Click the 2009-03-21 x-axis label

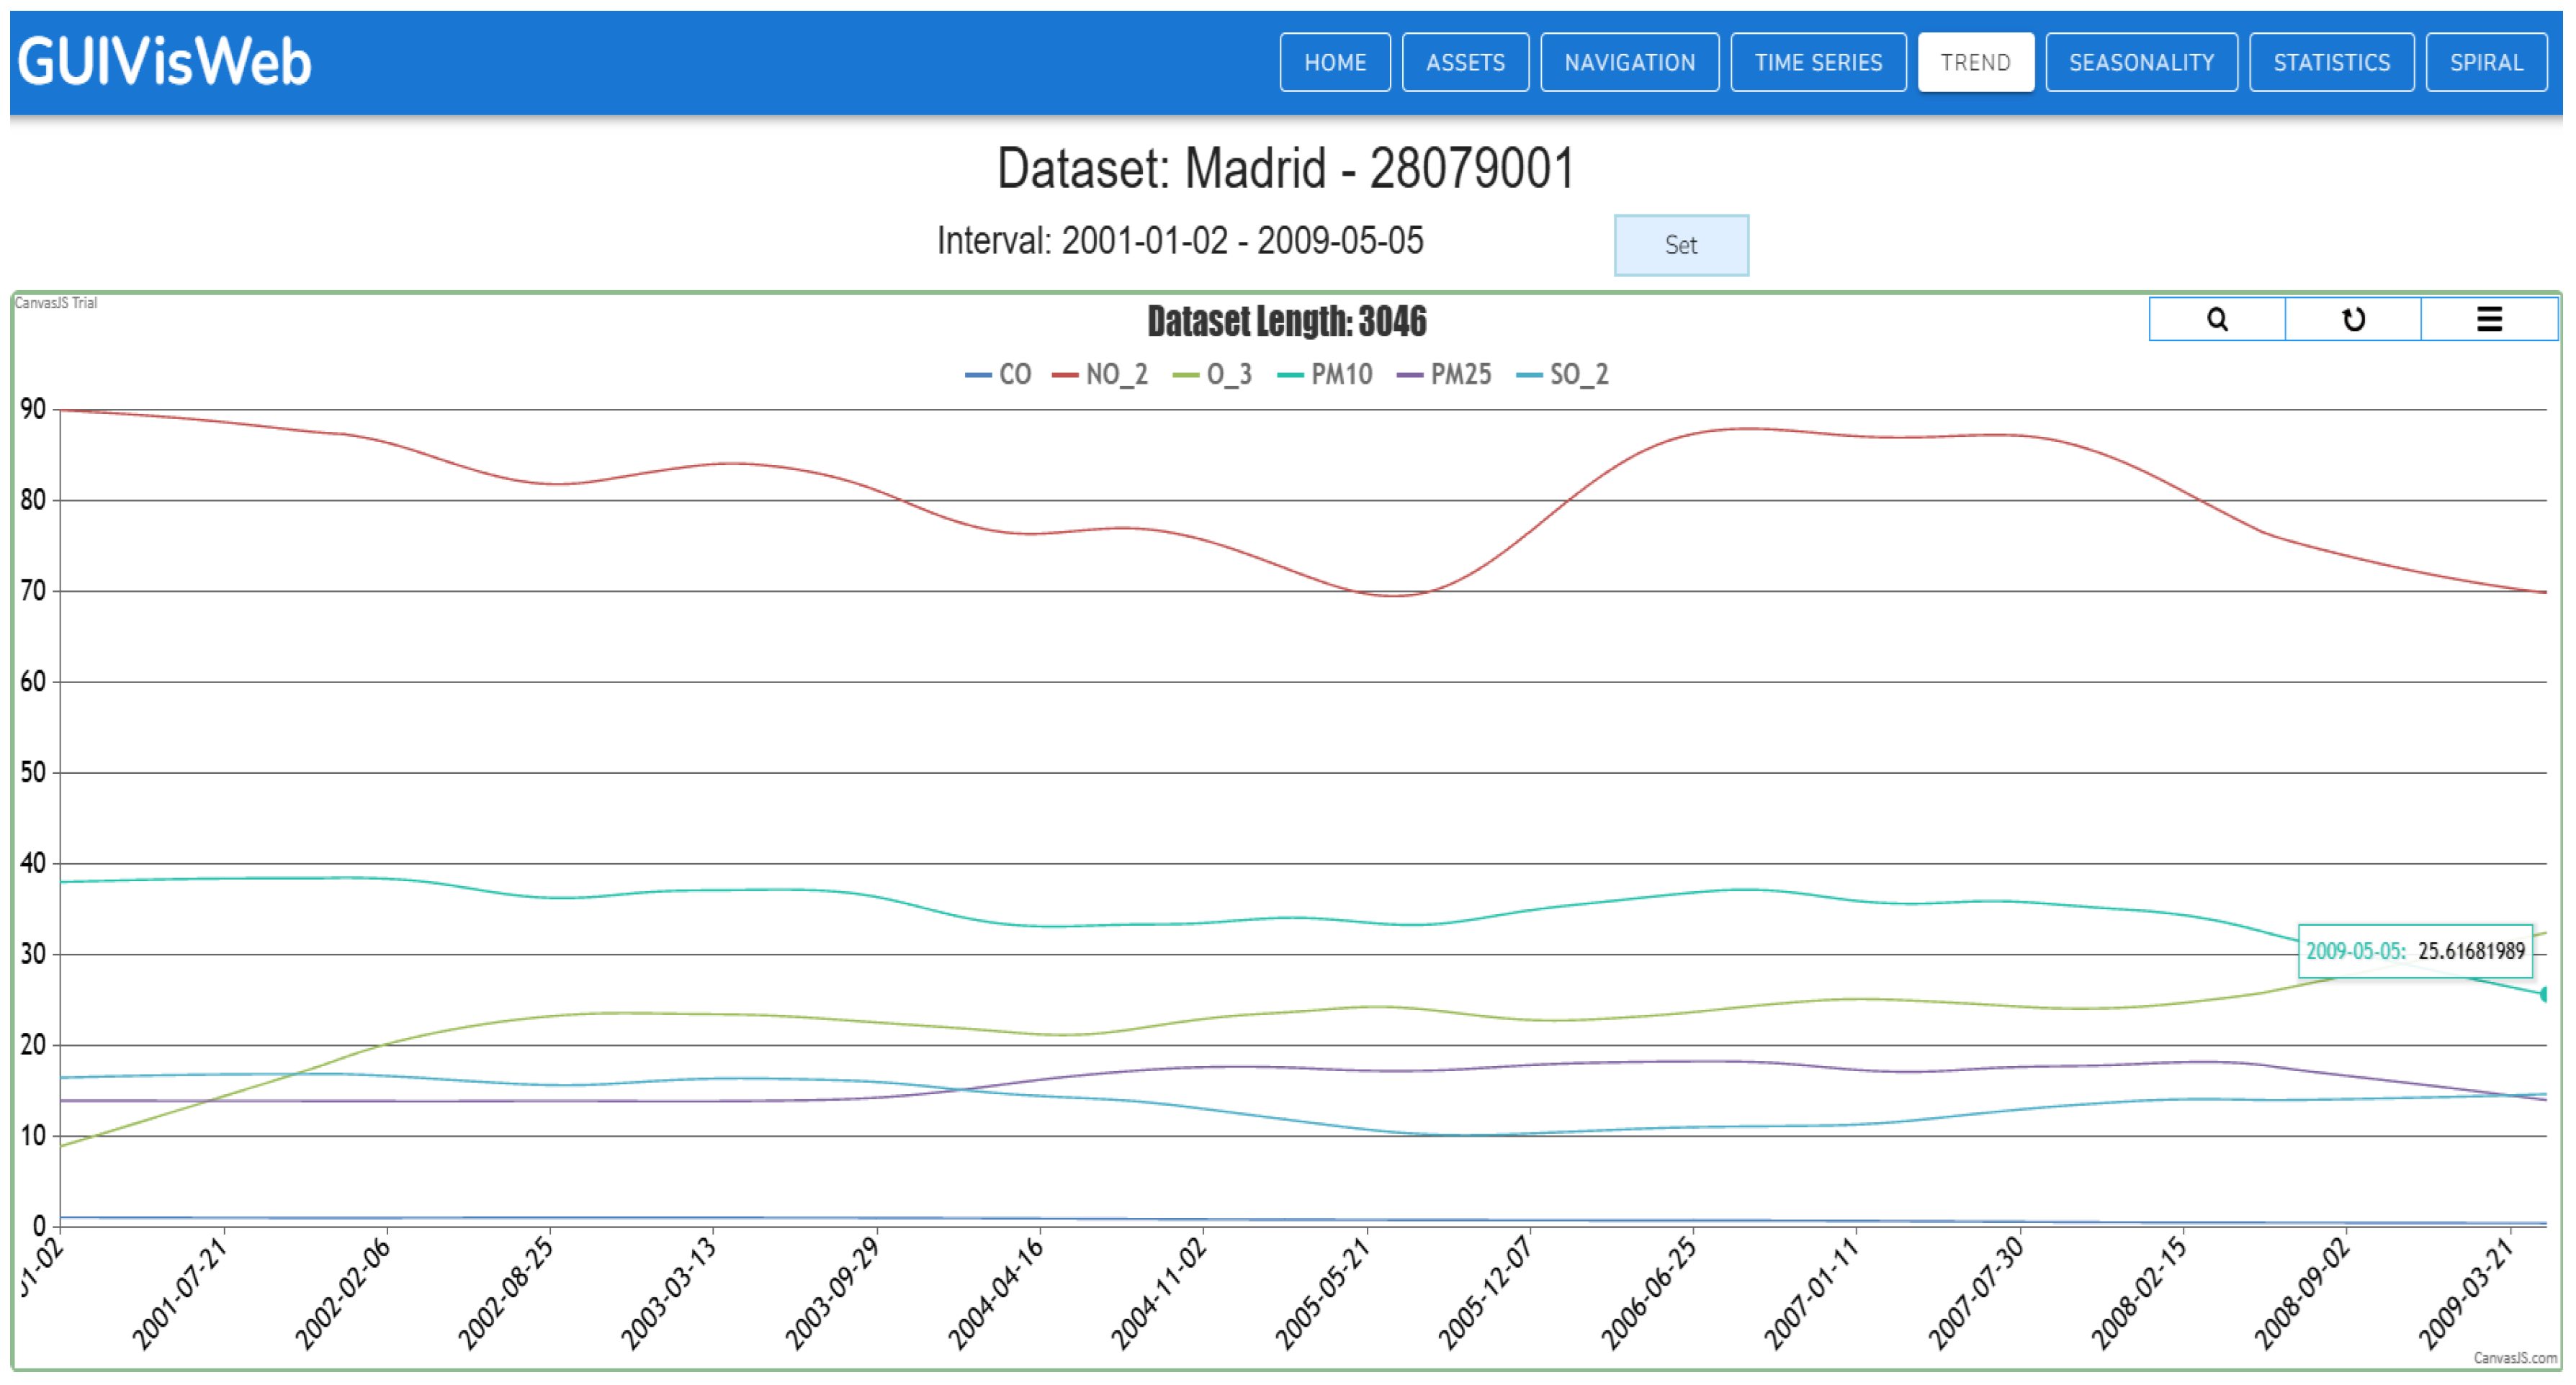(x=2465, y=1293)
